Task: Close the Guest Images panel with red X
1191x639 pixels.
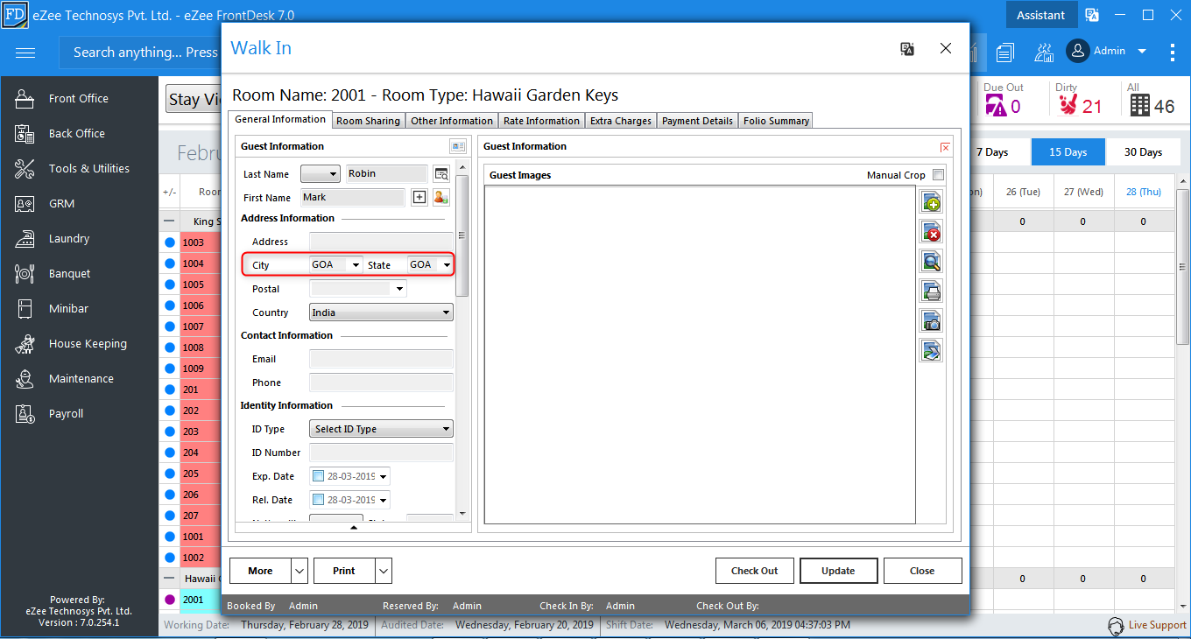Action: pos(945,147)
